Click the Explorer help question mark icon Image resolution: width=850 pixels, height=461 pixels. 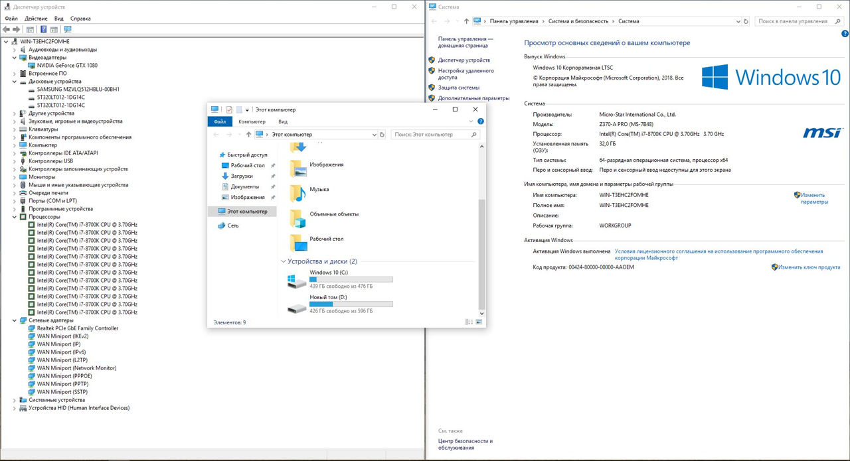tap(481, 121)
